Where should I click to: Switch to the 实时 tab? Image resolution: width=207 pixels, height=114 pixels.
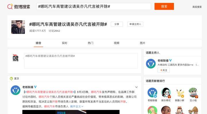click(x=64, y=43)
